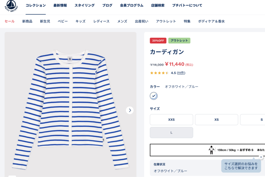
Task: Click the size recommendation person icon
Action: pyautogui.click(x=211, y=150)
